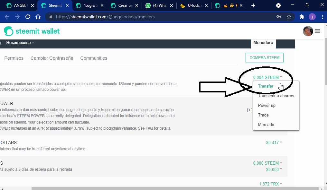This screenshot has width=327, height=190.
Task: Open the tab search dropdown circle icon
Action: pyautogui.click(x=278, y=5)
